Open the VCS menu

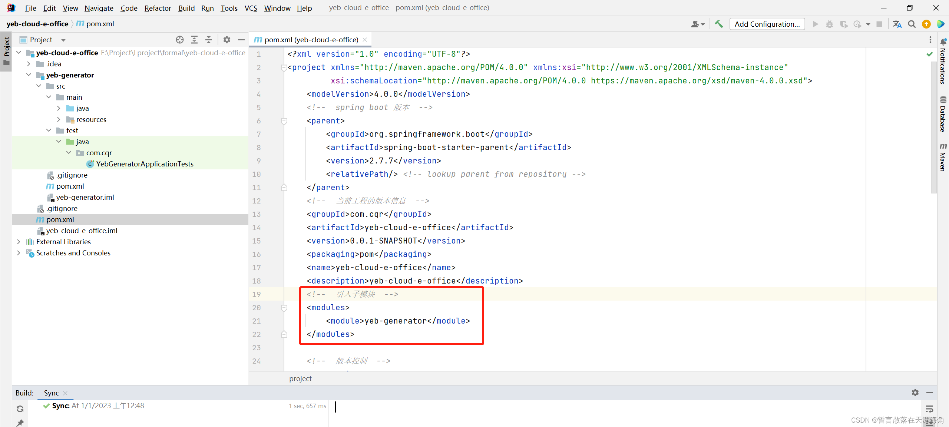click(x=251, y=8)
